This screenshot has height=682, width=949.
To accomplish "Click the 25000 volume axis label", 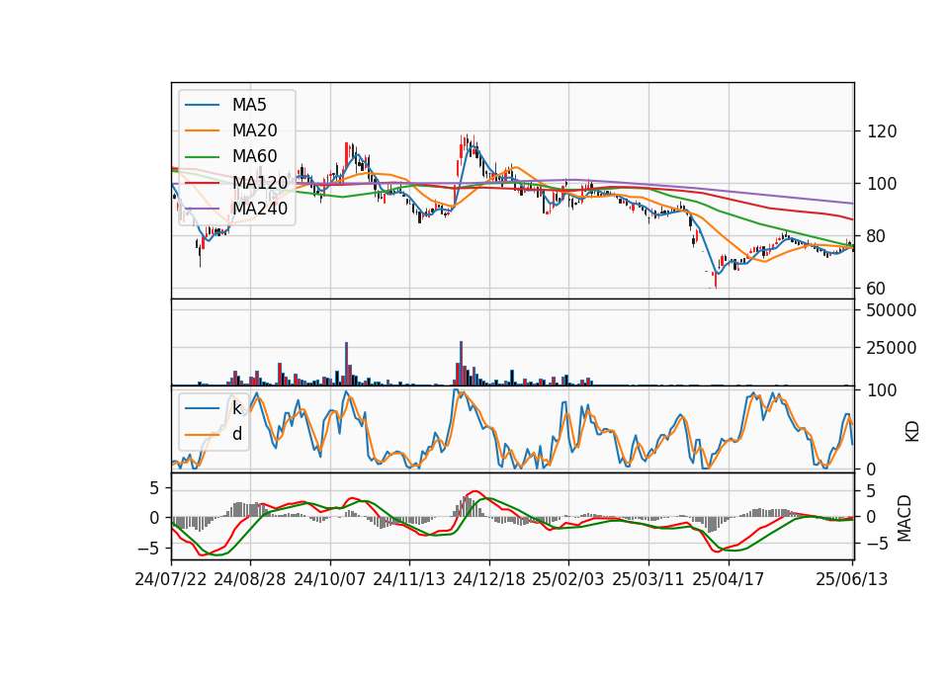I will (x=892, y=348).
